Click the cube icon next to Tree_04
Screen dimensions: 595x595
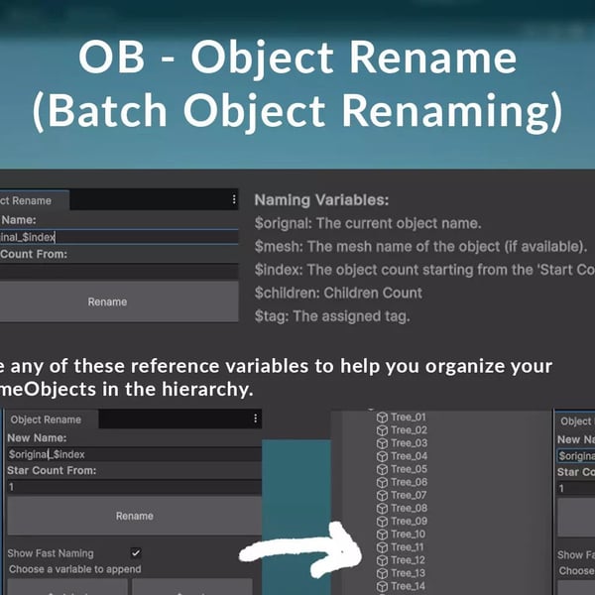pyautogui.click(x=382, y=456)
